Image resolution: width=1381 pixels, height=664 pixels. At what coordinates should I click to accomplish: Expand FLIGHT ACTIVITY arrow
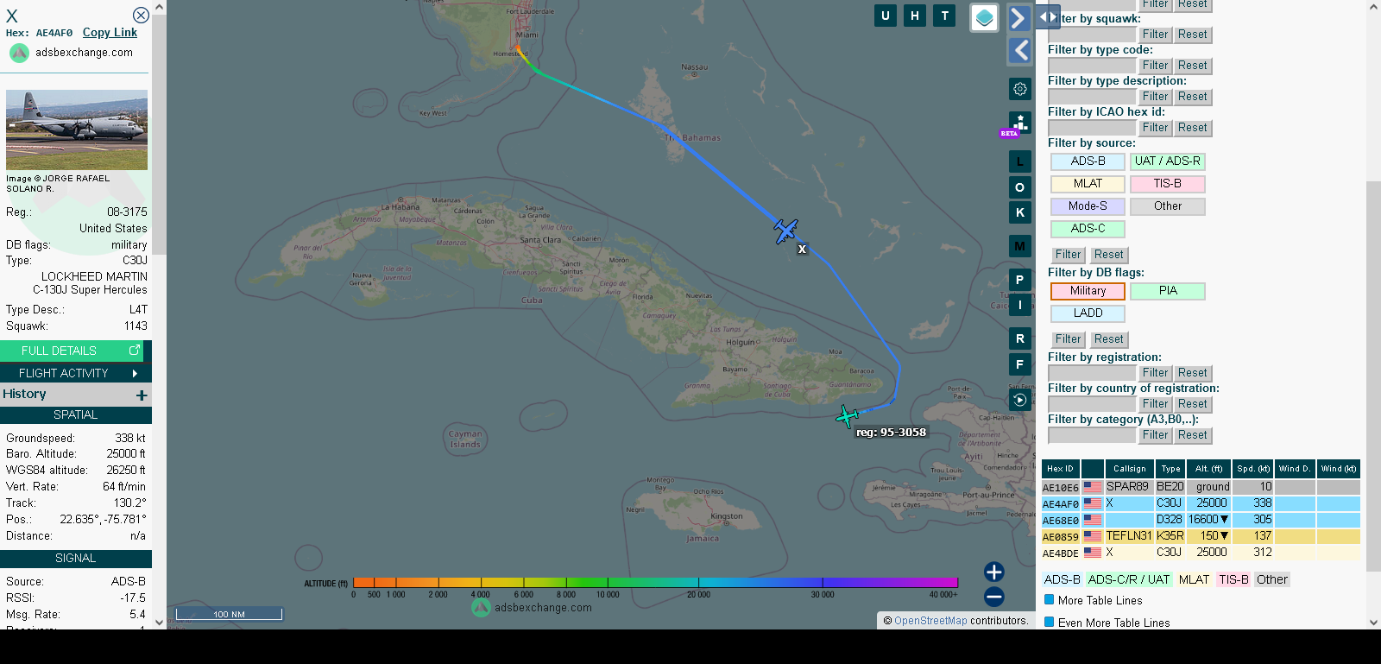pos(135,373)
